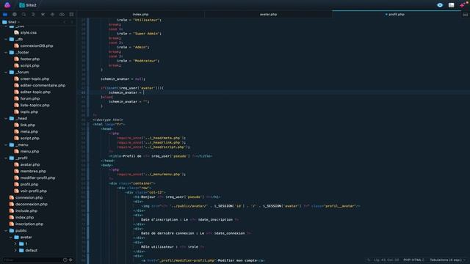The width and height of the screenshot is (470, 264).
Task: Collapse the avatar folder under public
Action: 10,237
